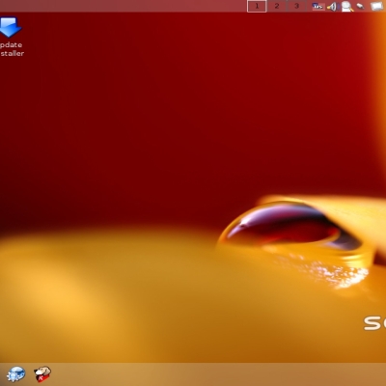386x386 pixels.
Task: Launch the Kerry Beagle dog icon
Action: [42, 373]
